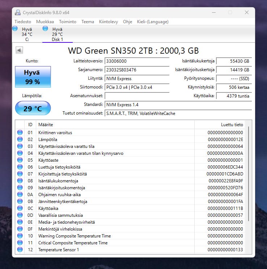This screenshot has height=269, width=267.
Task: Click raw value 0000000520FD76
Action: tap(225, 188)
